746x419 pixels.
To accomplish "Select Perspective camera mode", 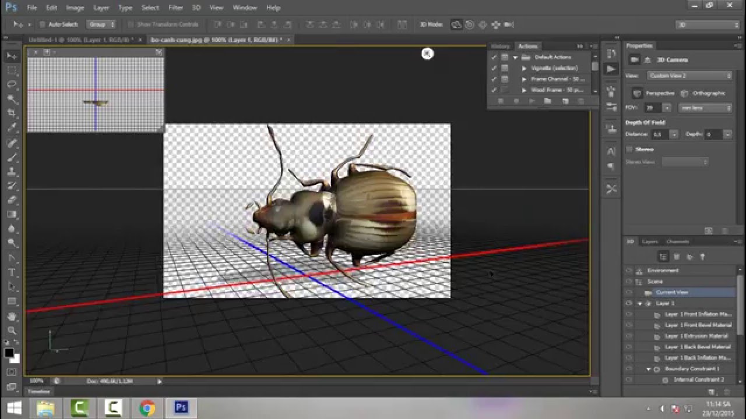I will (x=653, y=93).
